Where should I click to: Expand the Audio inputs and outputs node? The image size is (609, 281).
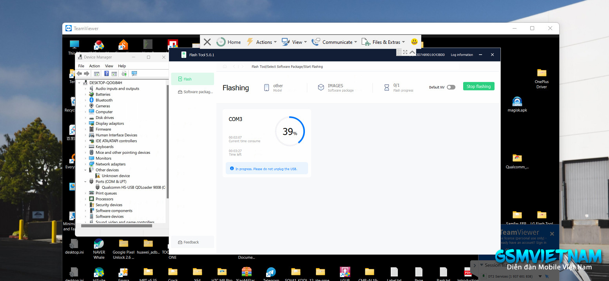[x=85, y=89]
